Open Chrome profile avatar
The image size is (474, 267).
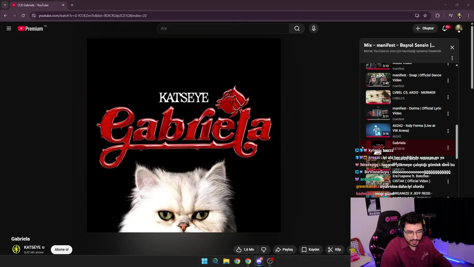coord(460,16)
